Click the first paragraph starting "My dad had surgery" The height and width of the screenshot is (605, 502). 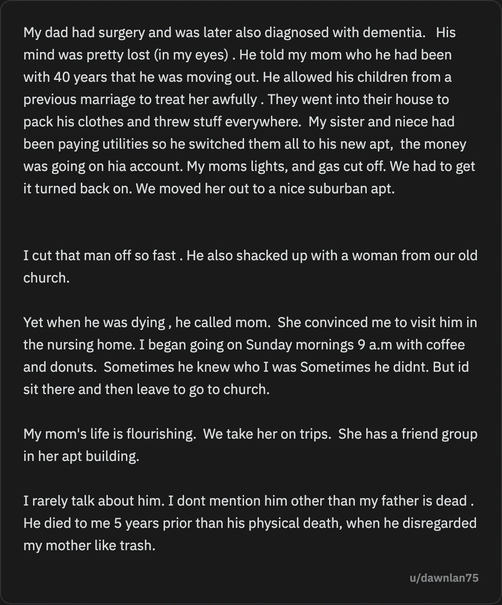tap(250, 111)
